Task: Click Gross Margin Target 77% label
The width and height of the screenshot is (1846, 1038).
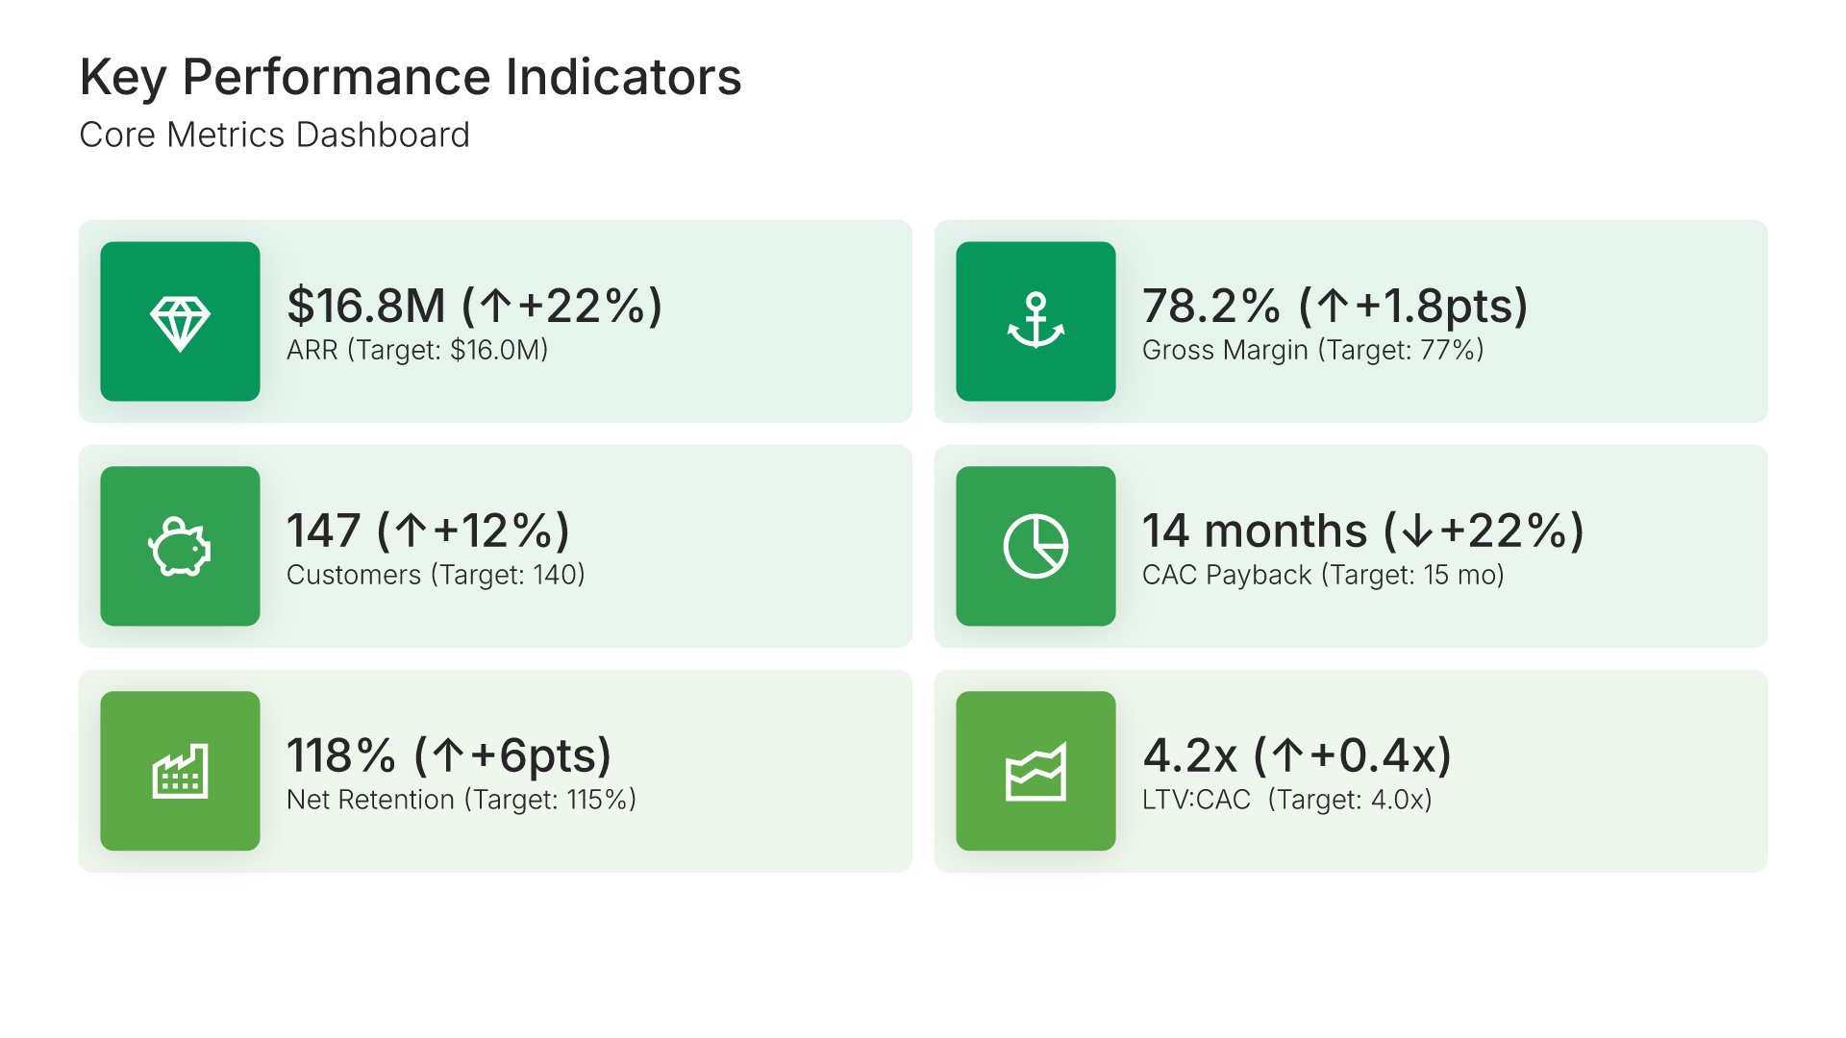Action: click(1312, 350)
